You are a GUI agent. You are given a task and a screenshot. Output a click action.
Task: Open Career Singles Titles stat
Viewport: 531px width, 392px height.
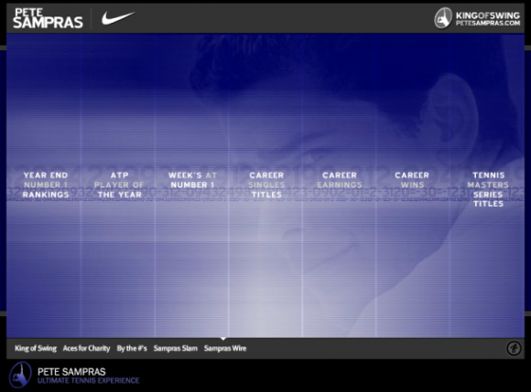(x=266, y=185)
